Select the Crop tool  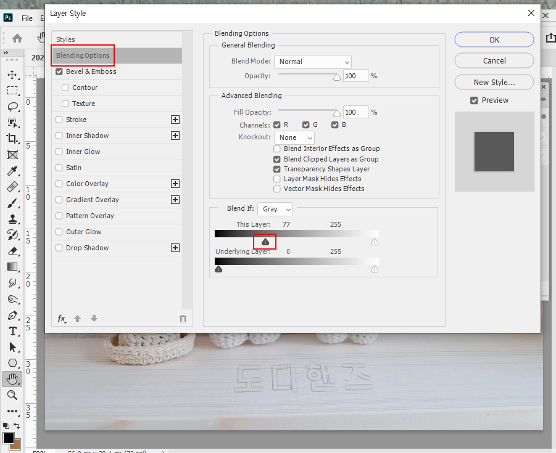pyautogui.click(x=12, y=139)
